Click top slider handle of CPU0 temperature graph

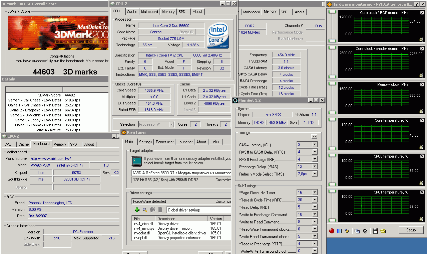(x=332, y=155)
